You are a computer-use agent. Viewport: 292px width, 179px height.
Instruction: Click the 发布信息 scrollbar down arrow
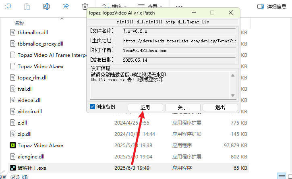(x=233, y=95)
